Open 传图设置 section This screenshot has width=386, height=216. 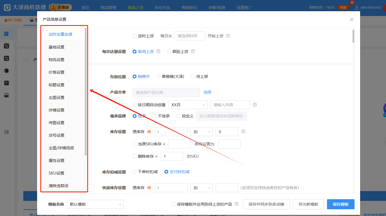(56, 123)
